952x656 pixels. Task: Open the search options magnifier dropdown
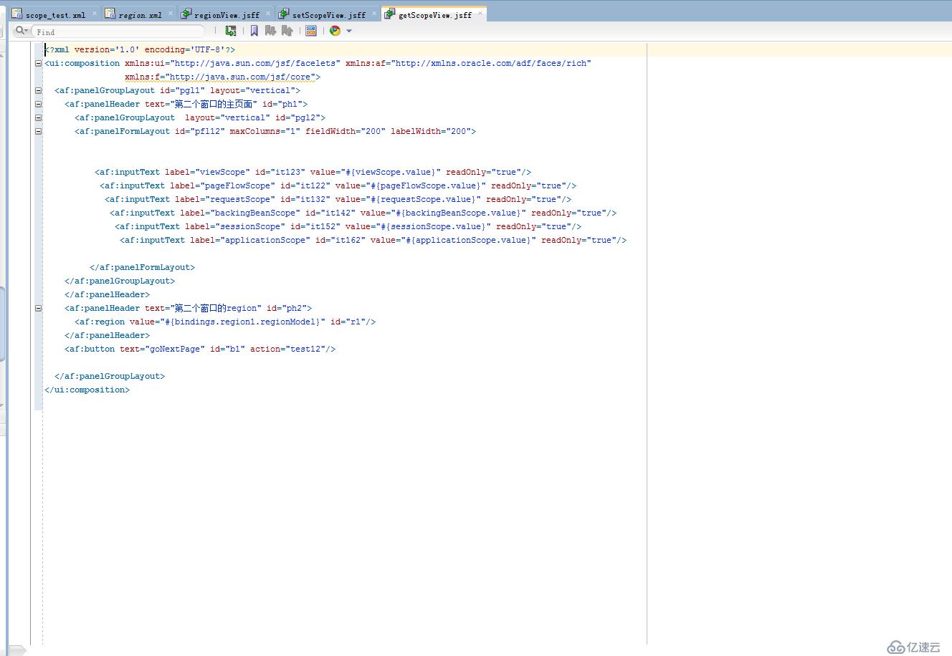click(x=22, y=31)
